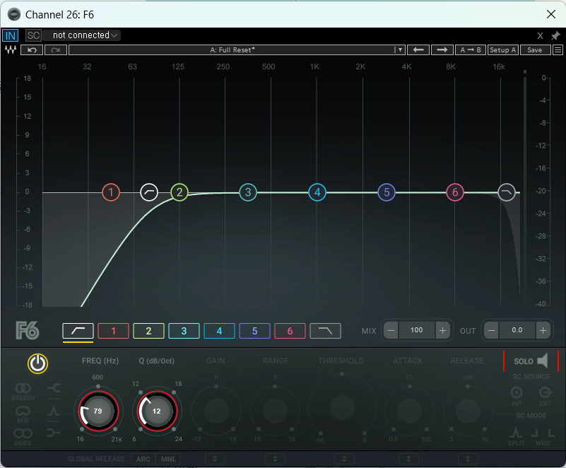Select the low-pass filter band tab

pos(325,331)
